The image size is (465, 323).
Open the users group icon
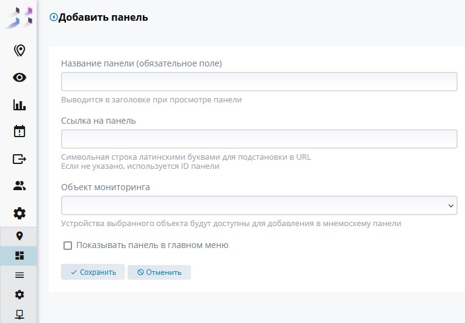[20, 186]
